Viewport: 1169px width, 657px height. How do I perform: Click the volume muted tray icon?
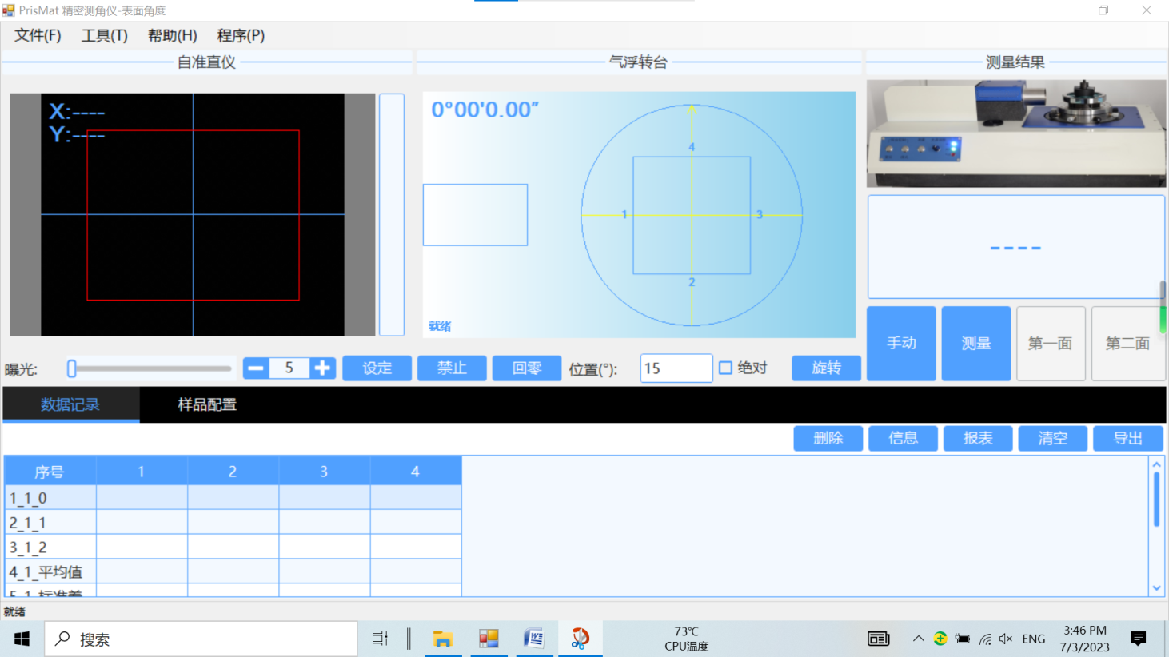1006,639
